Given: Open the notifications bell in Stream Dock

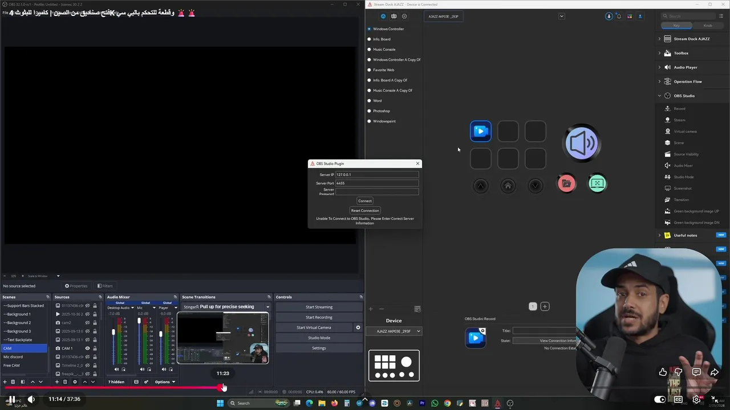Looking at the screenshot, I should pyautogui.click(x=619, y=17).
